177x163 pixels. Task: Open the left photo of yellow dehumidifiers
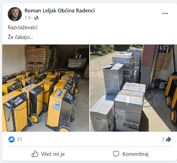pos(46,88)
